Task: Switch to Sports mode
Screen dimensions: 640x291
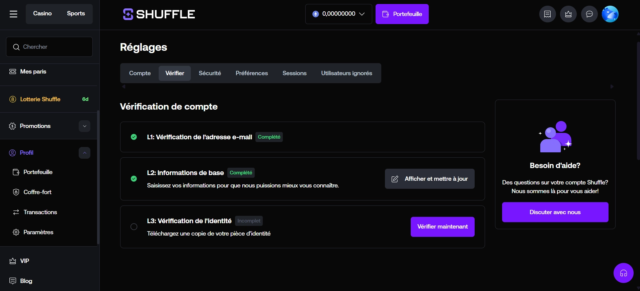Action: [76, 14]
